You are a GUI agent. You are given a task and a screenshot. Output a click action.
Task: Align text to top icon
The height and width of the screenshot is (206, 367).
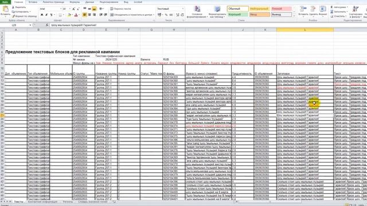pos(85,9)
